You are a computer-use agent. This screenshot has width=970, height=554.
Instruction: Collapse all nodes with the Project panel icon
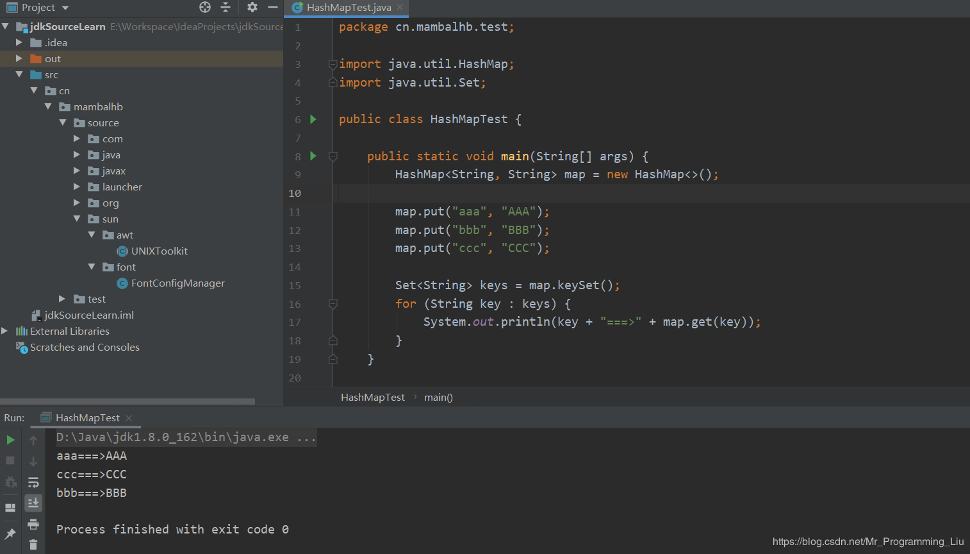226,7
